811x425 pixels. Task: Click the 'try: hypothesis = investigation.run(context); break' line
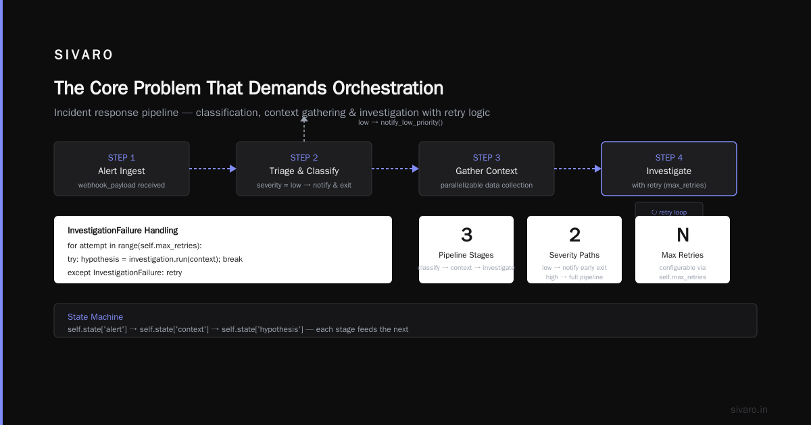pyautogui.click(x=155, y=259)
